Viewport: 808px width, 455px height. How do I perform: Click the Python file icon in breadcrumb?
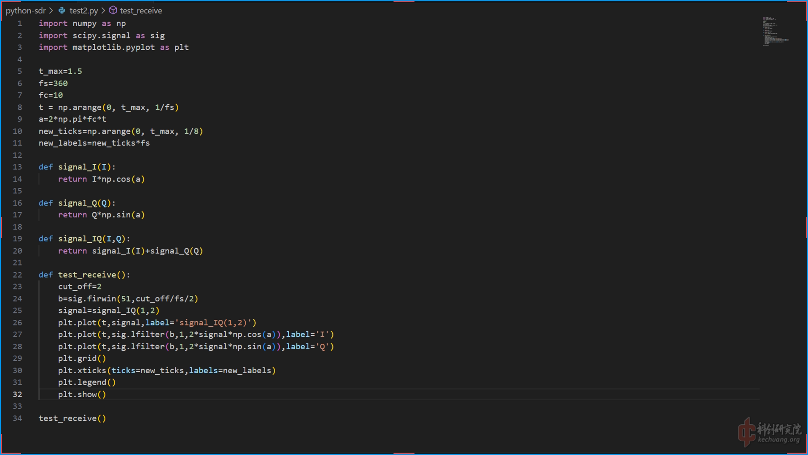[x=62, y=11]
